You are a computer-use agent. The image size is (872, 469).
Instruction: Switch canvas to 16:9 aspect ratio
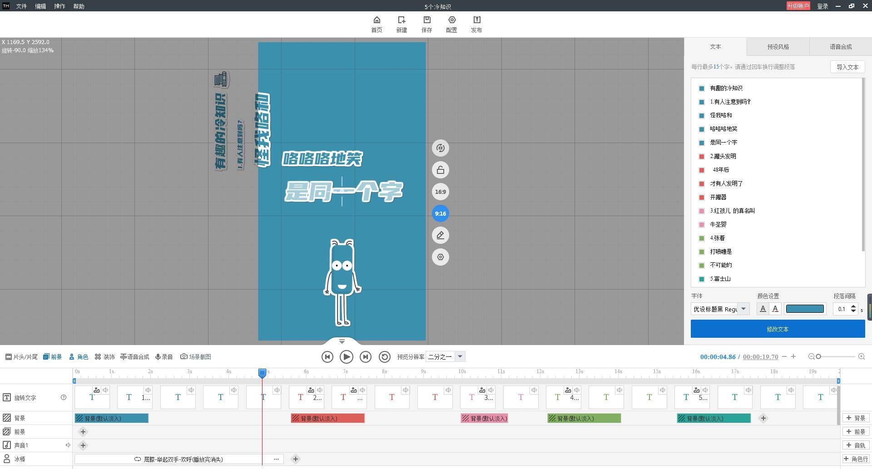pyautogui.click(x=440, y=192)
